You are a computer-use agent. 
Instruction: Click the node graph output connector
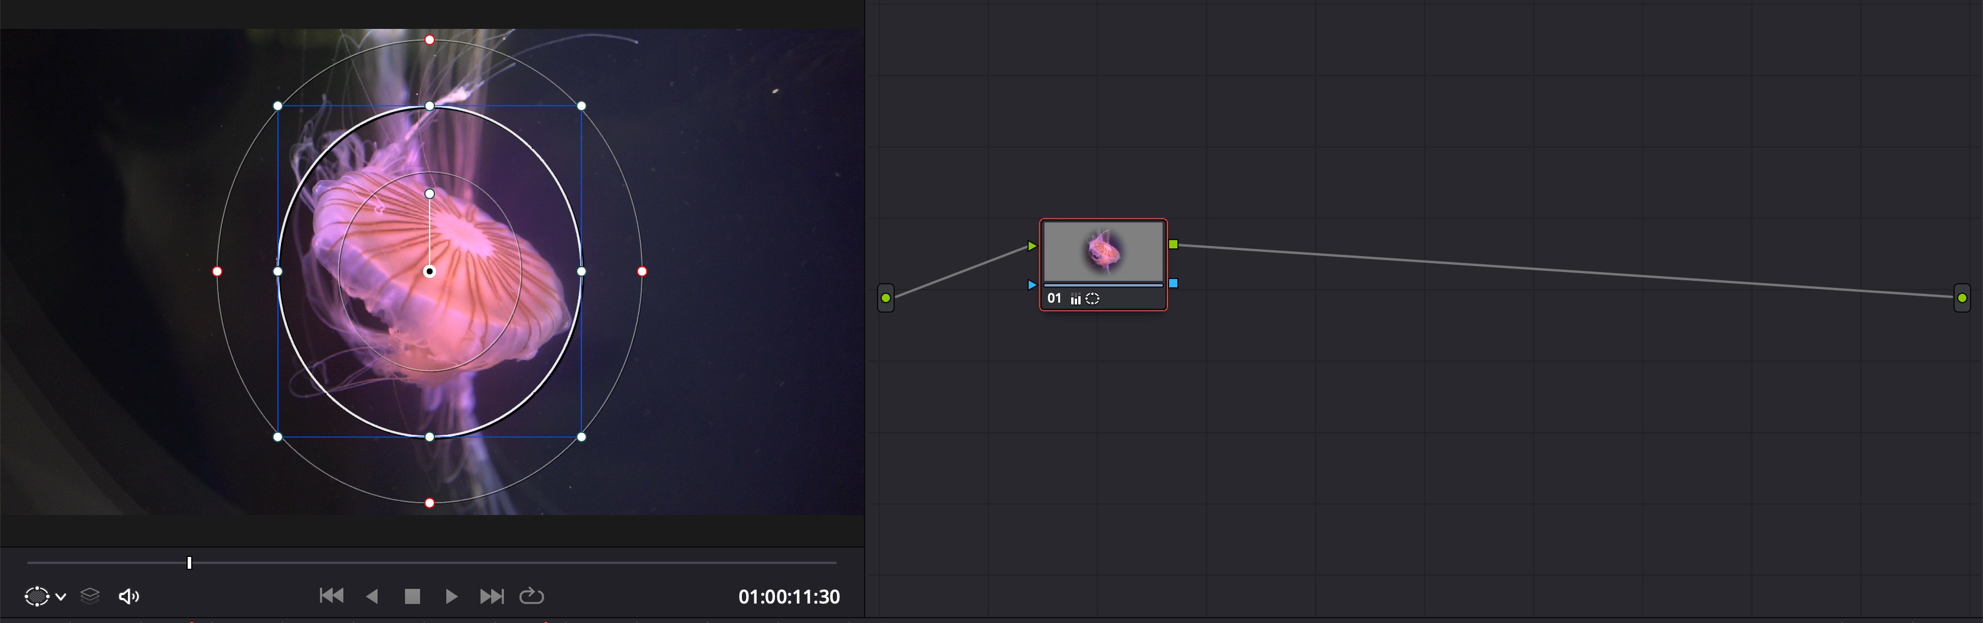(x=1962, y=298)
